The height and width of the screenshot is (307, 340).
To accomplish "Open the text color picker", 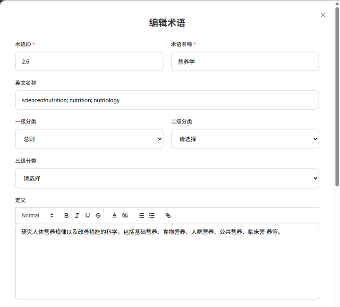I will 114,215.
